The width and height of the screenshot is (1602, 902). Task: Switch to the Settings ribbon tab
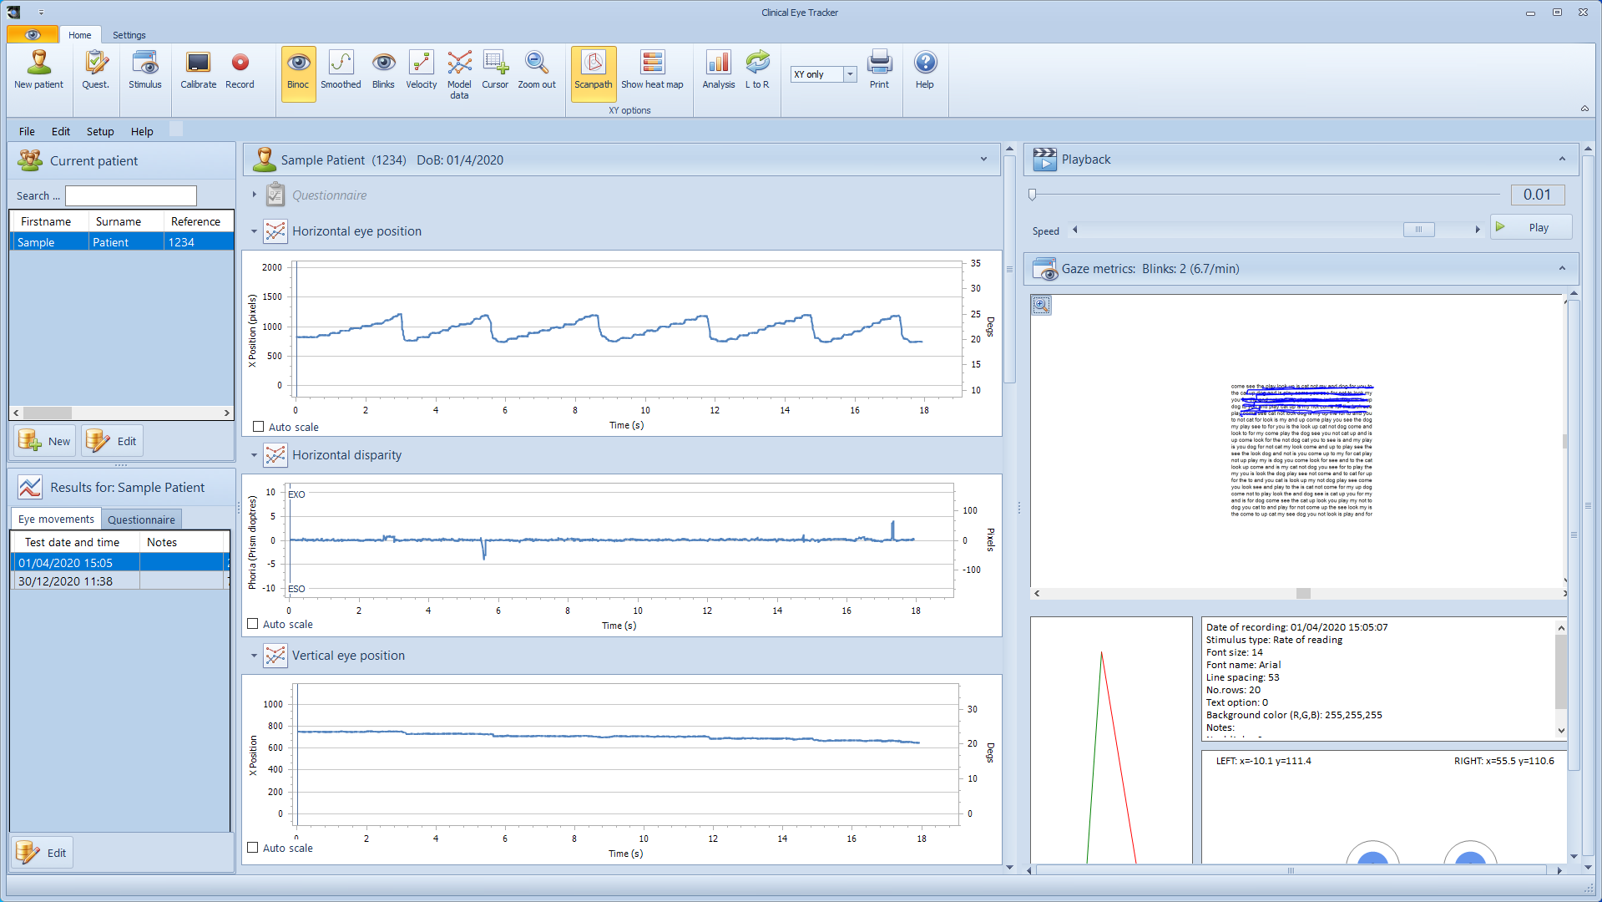coord(129,35)
